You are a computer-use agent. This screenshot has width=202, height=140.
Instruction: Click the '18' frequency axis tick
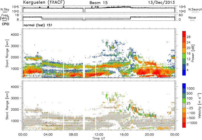pyautogui.click(x=17, y=15)
